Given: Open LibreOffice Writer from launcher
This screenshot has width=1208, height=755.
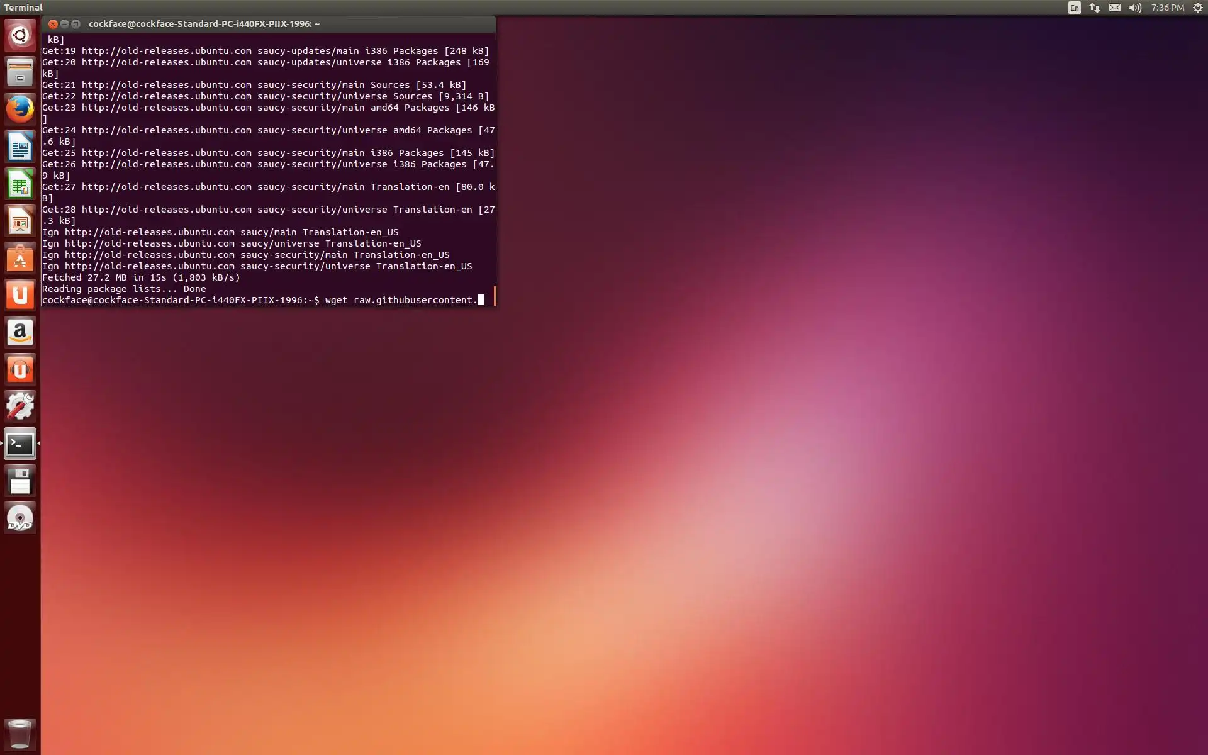Looking at the screenshot, I should pos(20,147).
